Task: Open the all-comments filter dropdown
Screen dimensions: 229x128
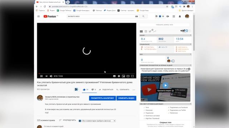Action: pos(99,121)
